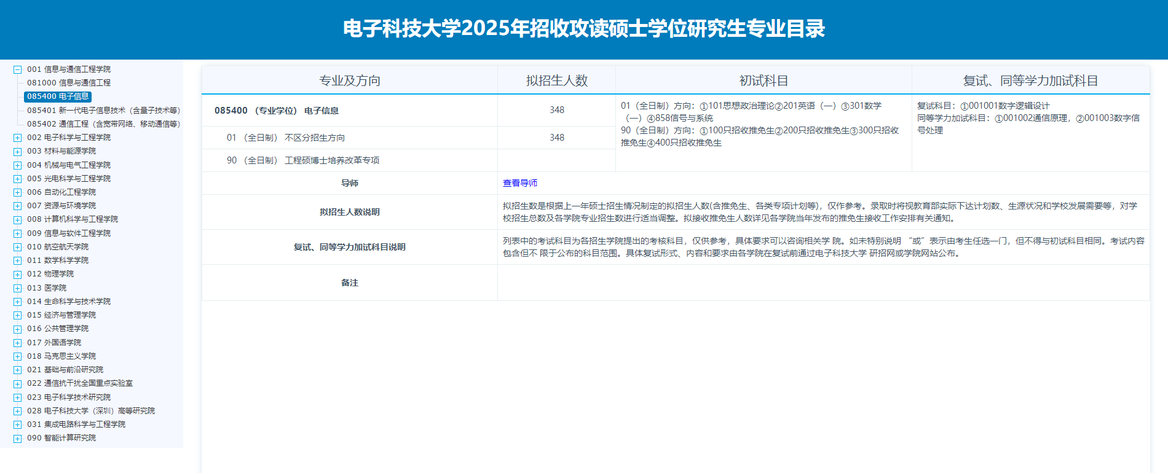Click the 01 (全日制) 方向 exam subjects text
Image resolution: width=1168 pixels, height=473 pixels.
pyautogui.click(x=751, y=112)
